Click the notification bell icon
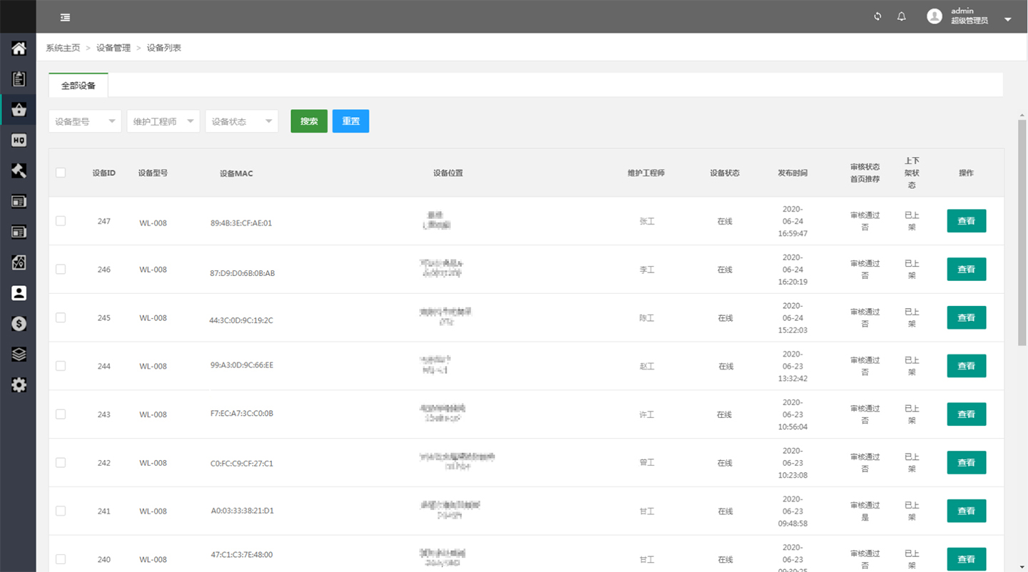This screenshot has height=572, width=1028. [902, 16]
